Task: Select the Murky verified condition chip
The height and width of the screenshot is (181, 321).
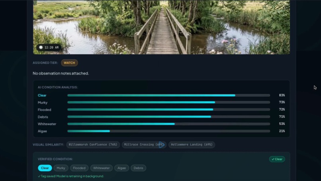Action: pos(61,168)
